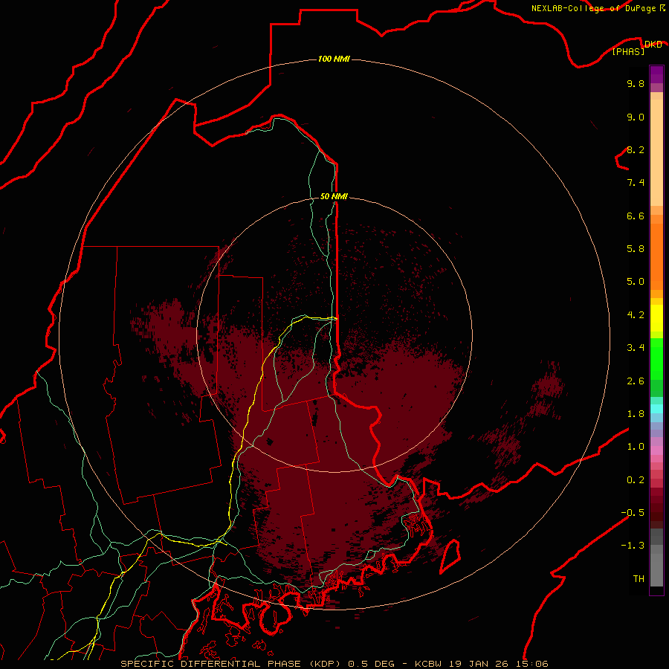This screenshot has height=669, width=669.
Task: Click the TH threshold label
Action: pos(639,579)
